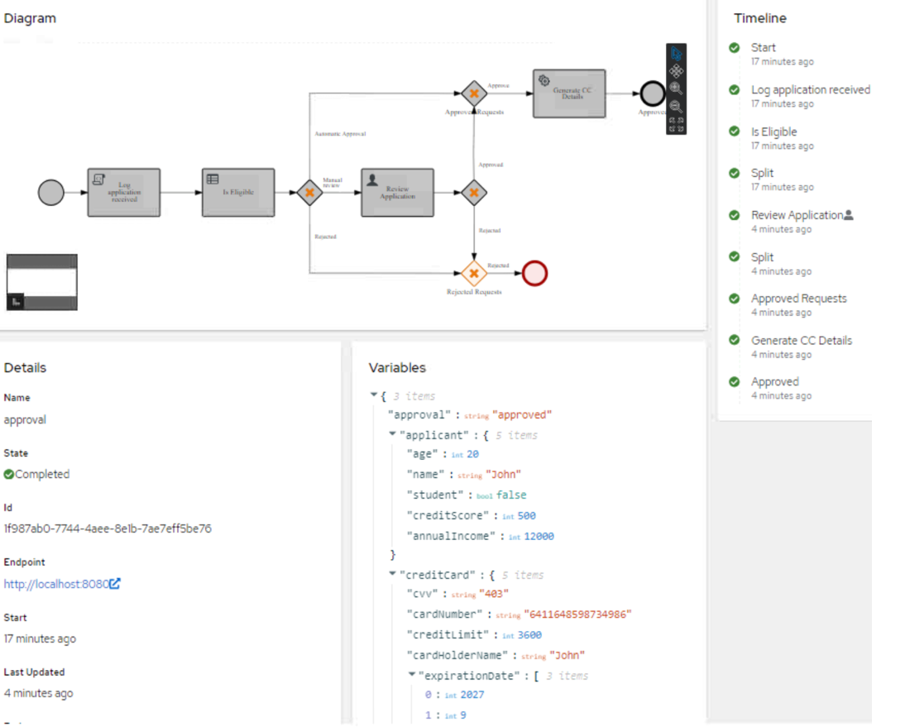This screenshot has width=910, height=727.
Task: Click the student value false
Action: pos(510,495)
